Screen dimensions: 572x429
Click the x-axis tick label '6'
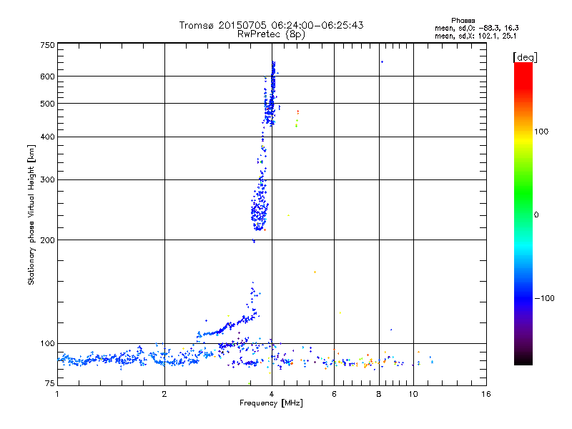334,394
